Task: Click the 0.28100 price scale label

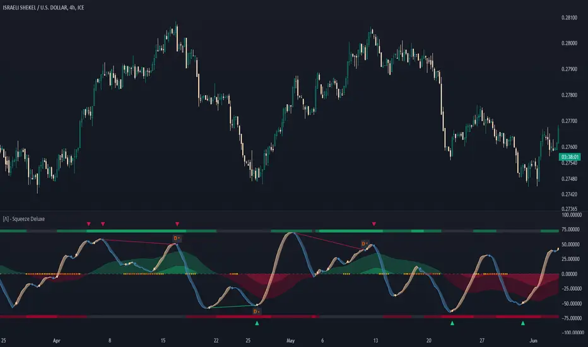Action: [x=570, y=18]
